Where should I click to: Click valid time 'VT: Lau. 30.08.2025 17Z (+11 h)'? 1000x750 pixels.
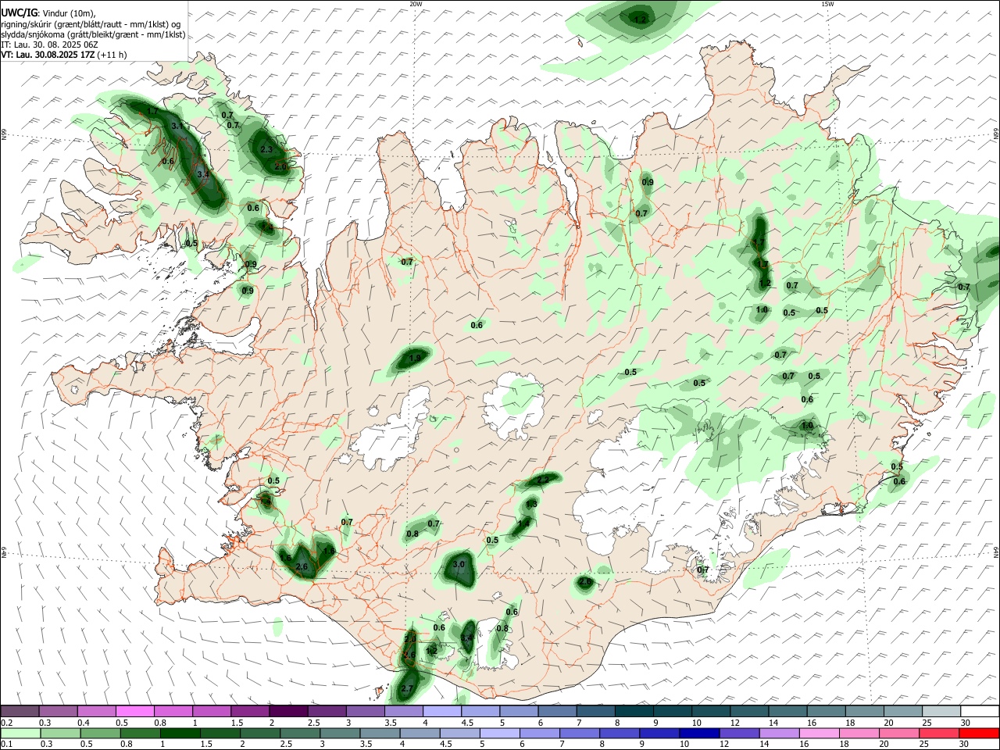tap(64, 55)
